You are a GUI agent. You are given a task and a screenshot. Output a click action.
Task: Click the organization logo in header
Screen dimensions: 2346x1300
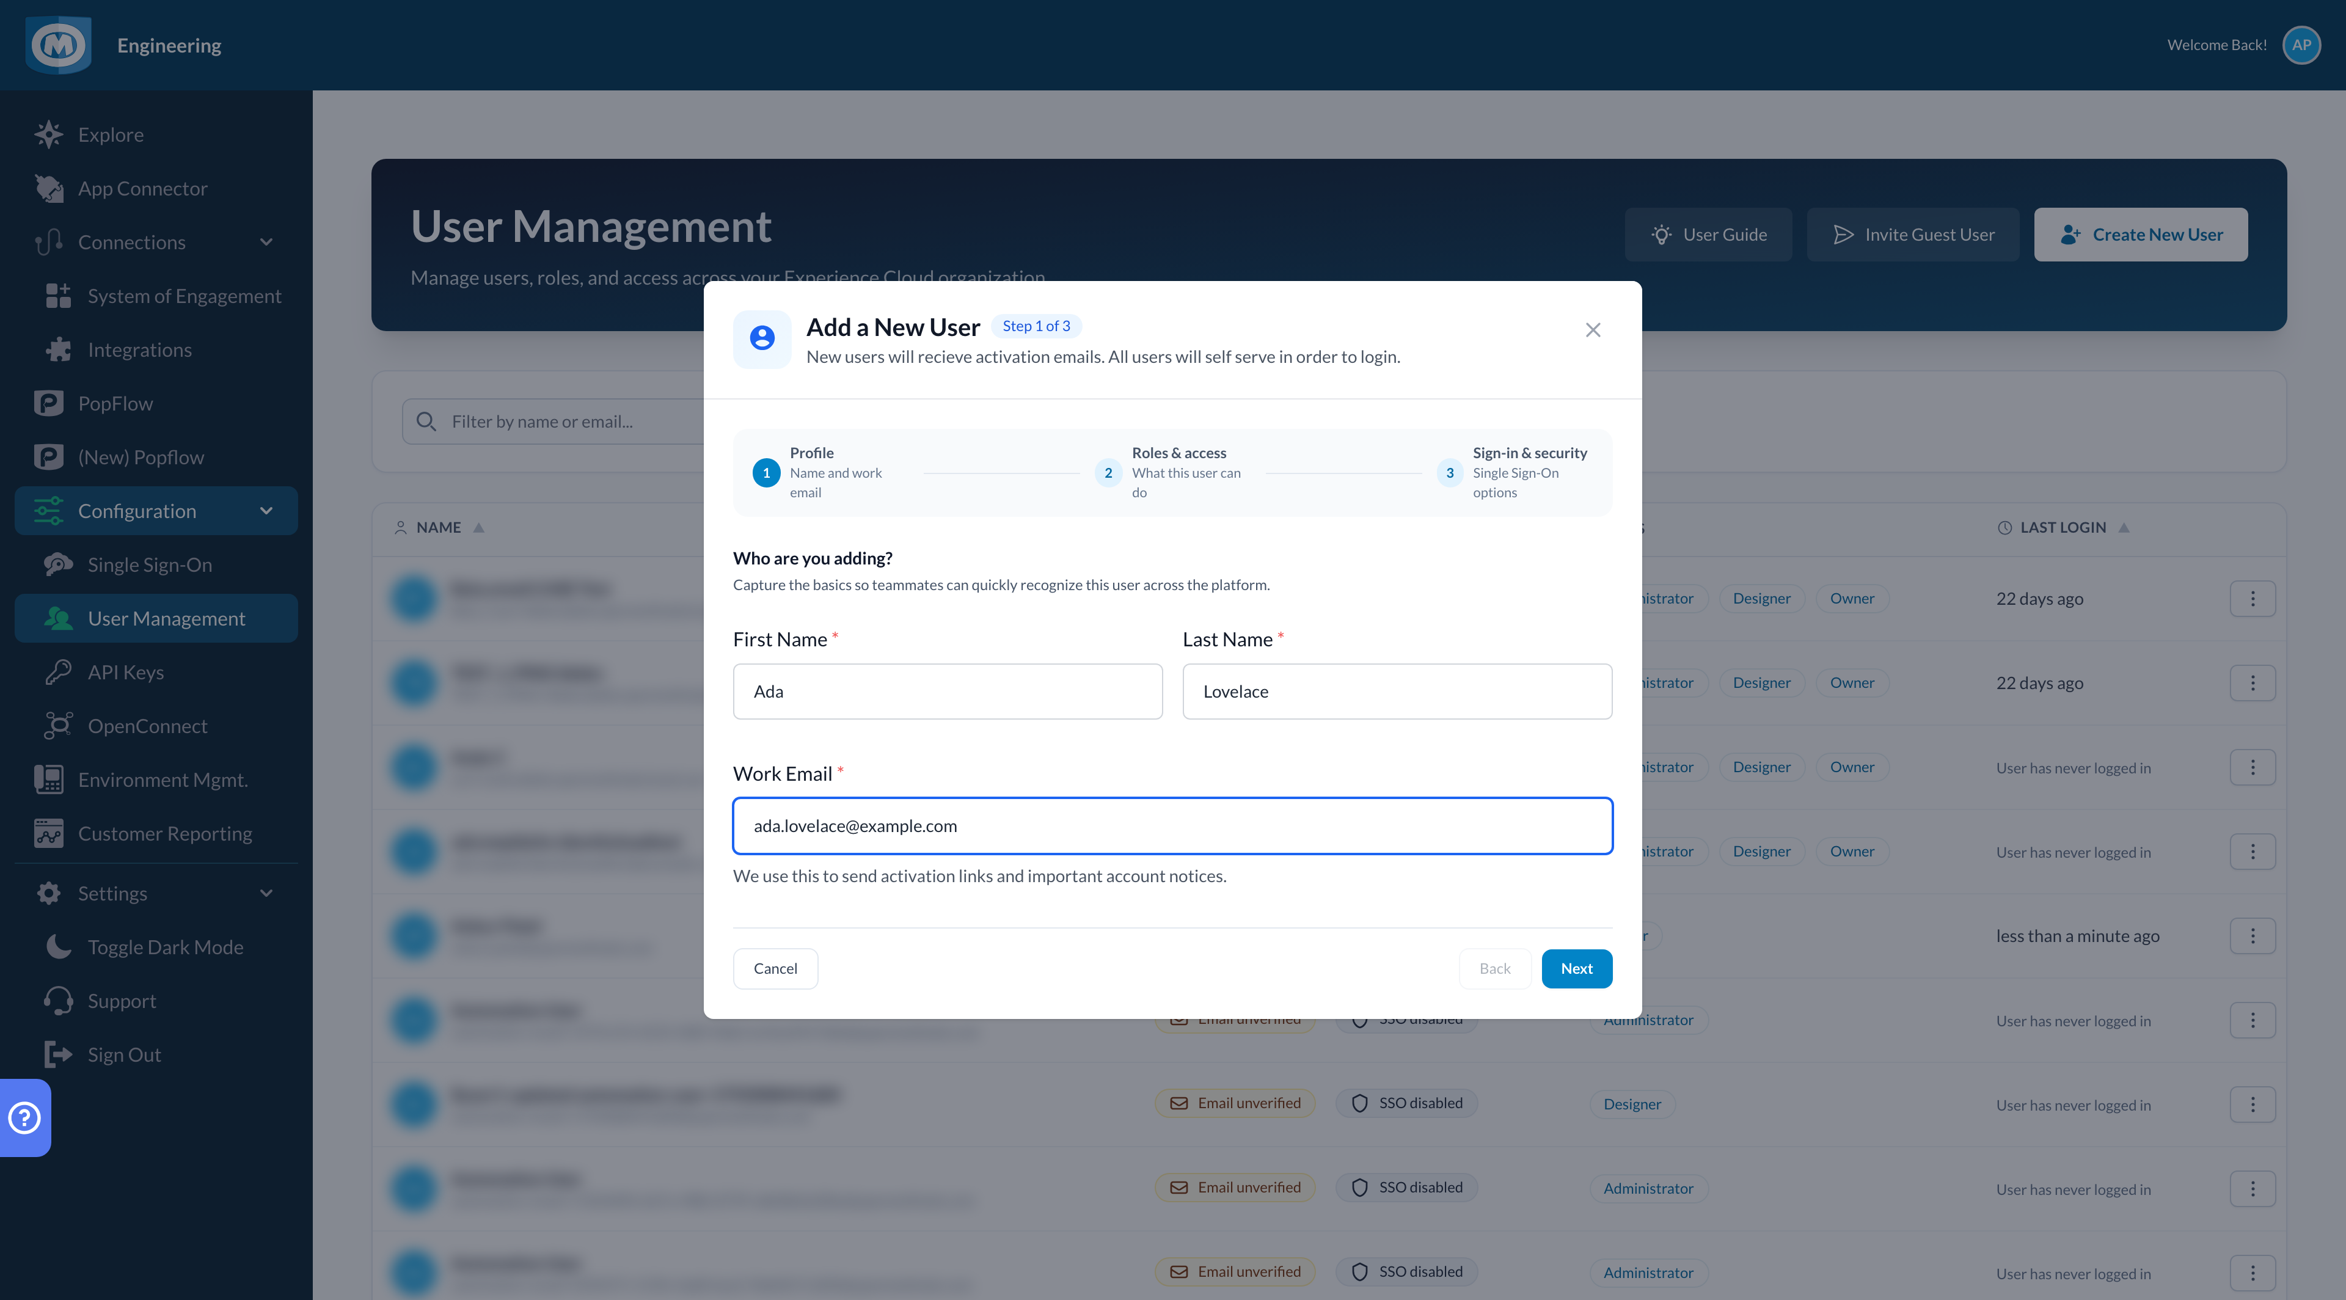coord(58,45)
